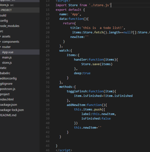Click the name: 'App' code line
The height and width of the screenshot is (152, 150).
click(x=70, y=14)
